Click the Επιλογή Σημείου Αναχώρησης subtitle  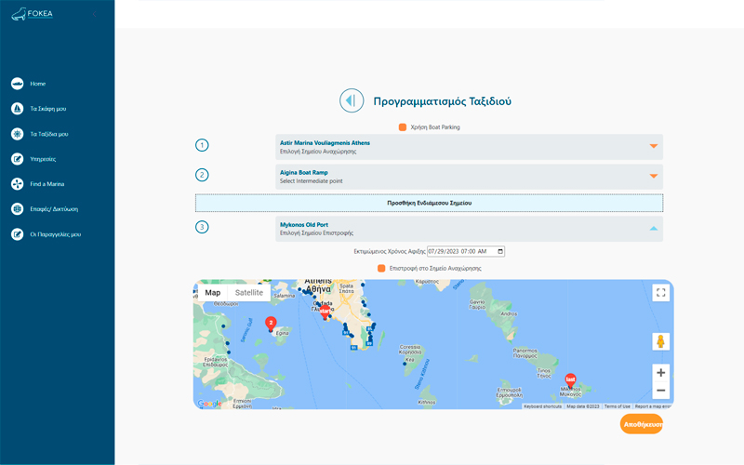[318, 152]
